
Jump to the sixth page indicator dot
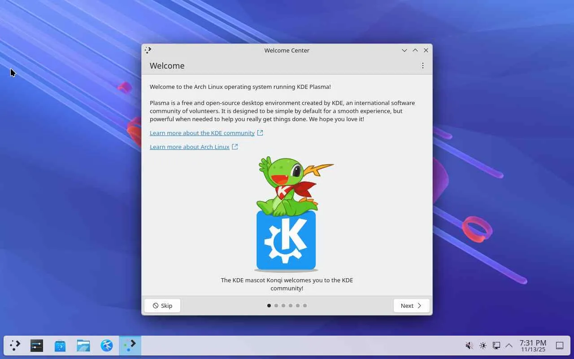tap(305, 306)
